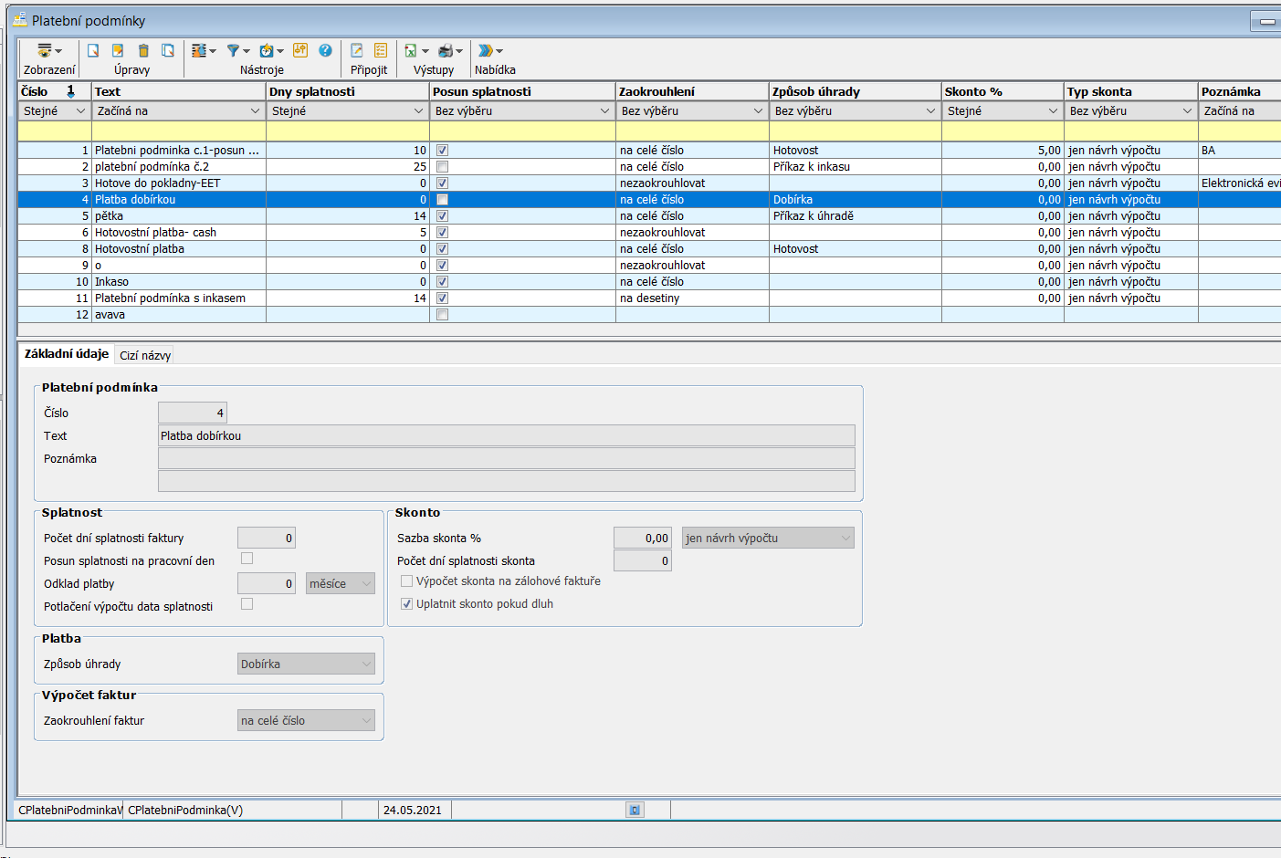The image size is (1281, 858).
Task: Open the 'Způsob úhrady' dropdown showing Dobírka
Action: click(x=306, y=664)
